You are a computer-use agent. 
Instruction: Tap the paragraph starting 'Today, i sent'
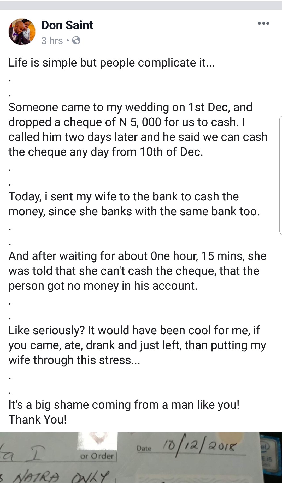click(134, 204)
